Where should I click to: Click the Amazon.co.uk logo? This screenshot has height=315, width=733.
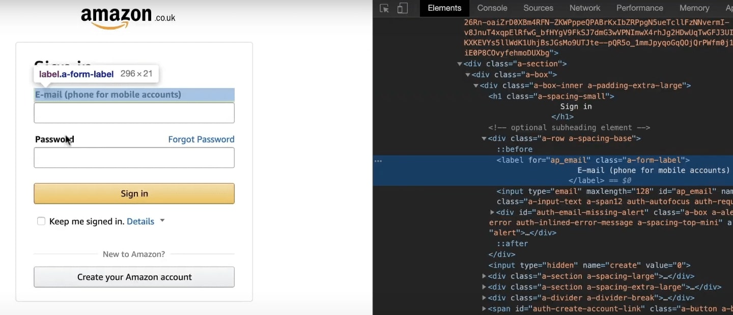[128, 17]
